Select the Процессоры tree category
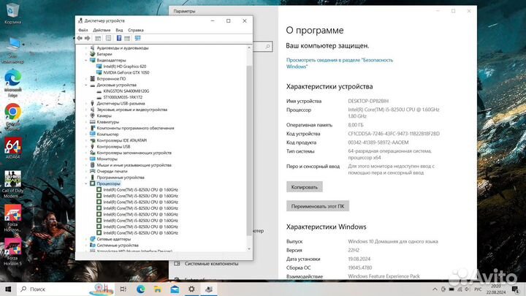The height and width of the screenshot is (296, 526). [108, 183]
